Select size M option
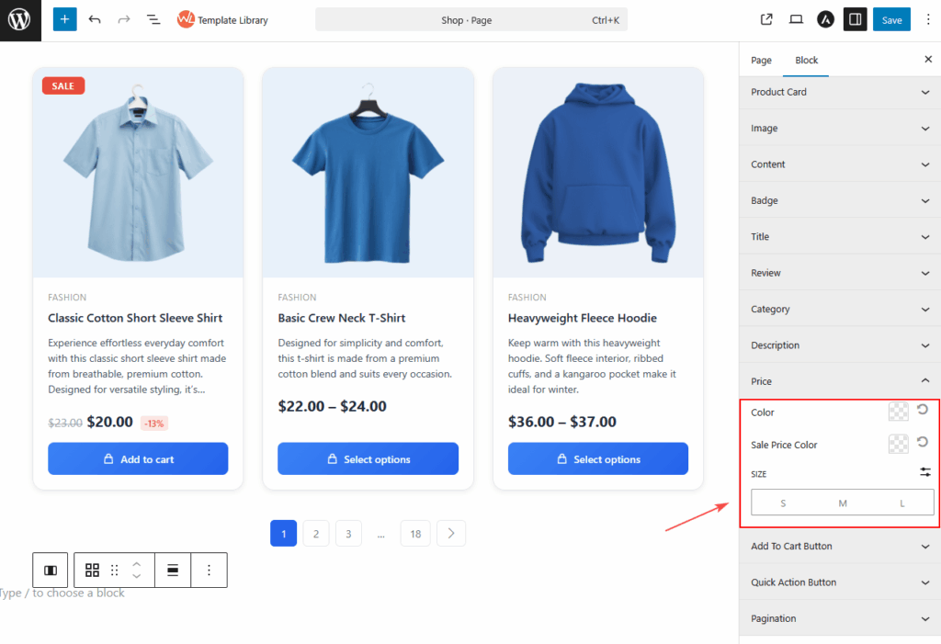Viewport: 941px width, 644px height. 843,503
